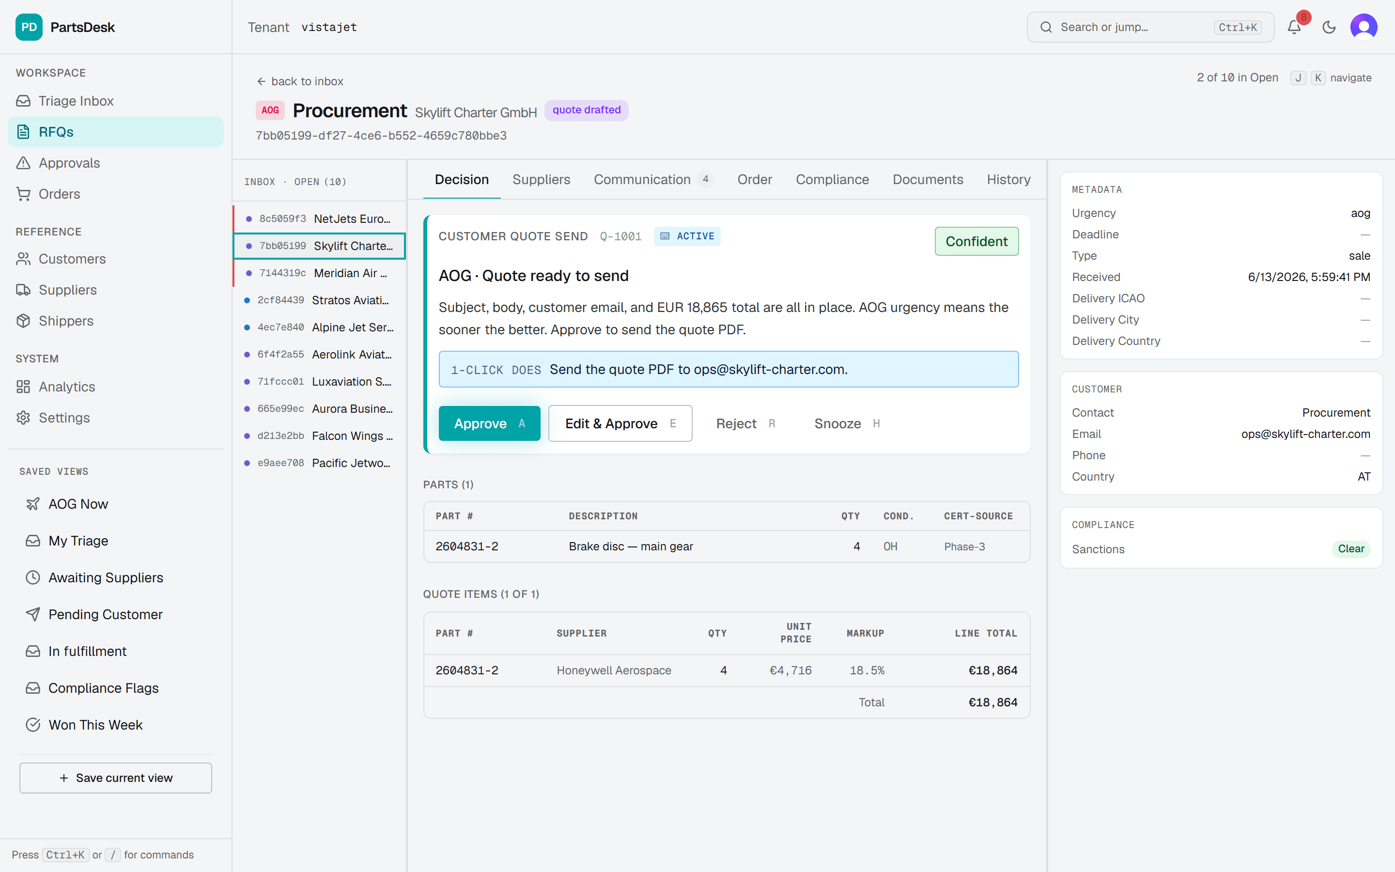Click back to inbox link

[300, 81]
